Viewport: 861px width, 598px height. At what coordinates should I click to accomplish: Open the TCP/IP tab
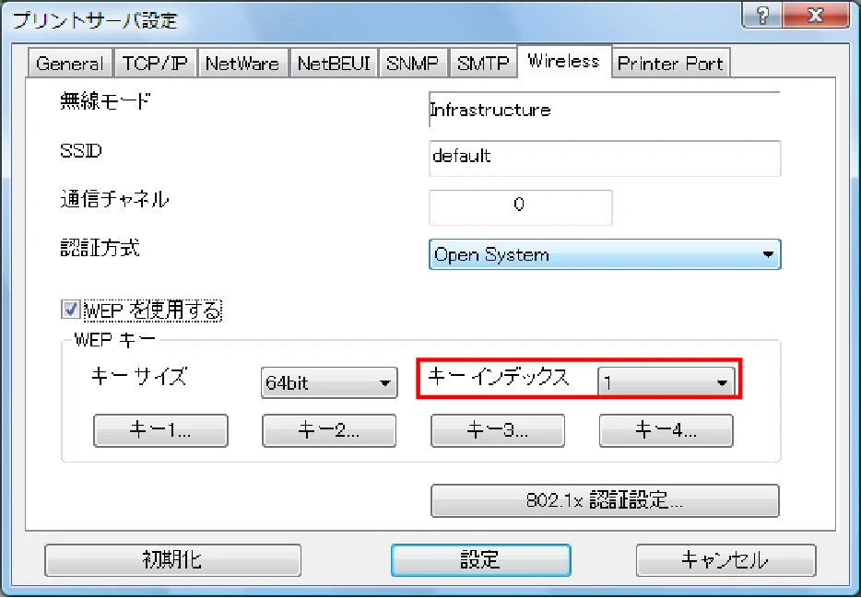[x=155, y=63]
